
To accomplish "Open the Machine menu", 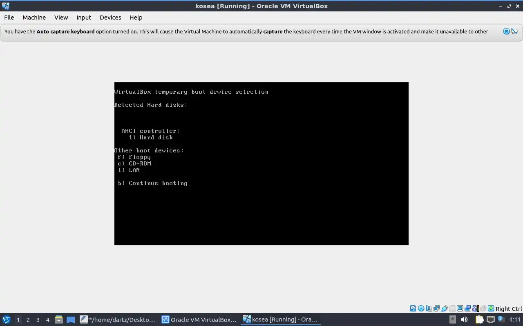I will pyautogui.click(x=34, y=18).
